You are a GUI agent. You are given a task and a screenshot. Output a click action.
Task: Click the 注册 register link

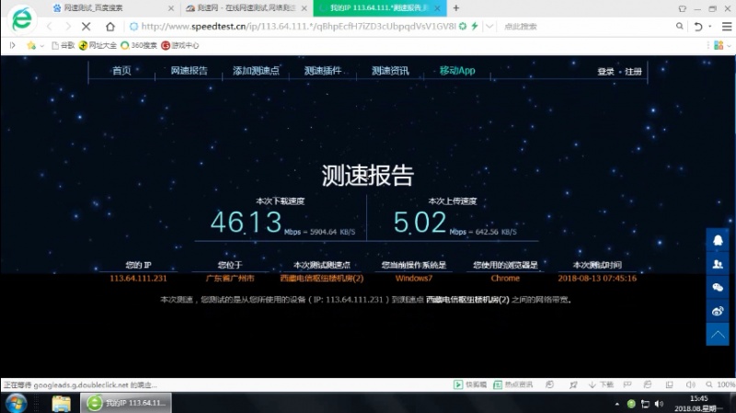coord(633,72)
